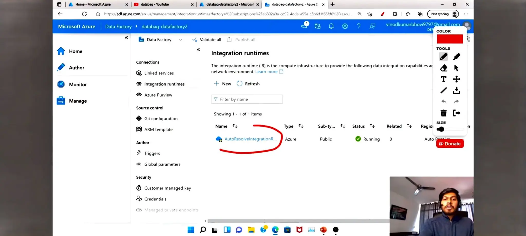Open the Windows Start menu
The image size is (526, 236).
coord(191,230)
